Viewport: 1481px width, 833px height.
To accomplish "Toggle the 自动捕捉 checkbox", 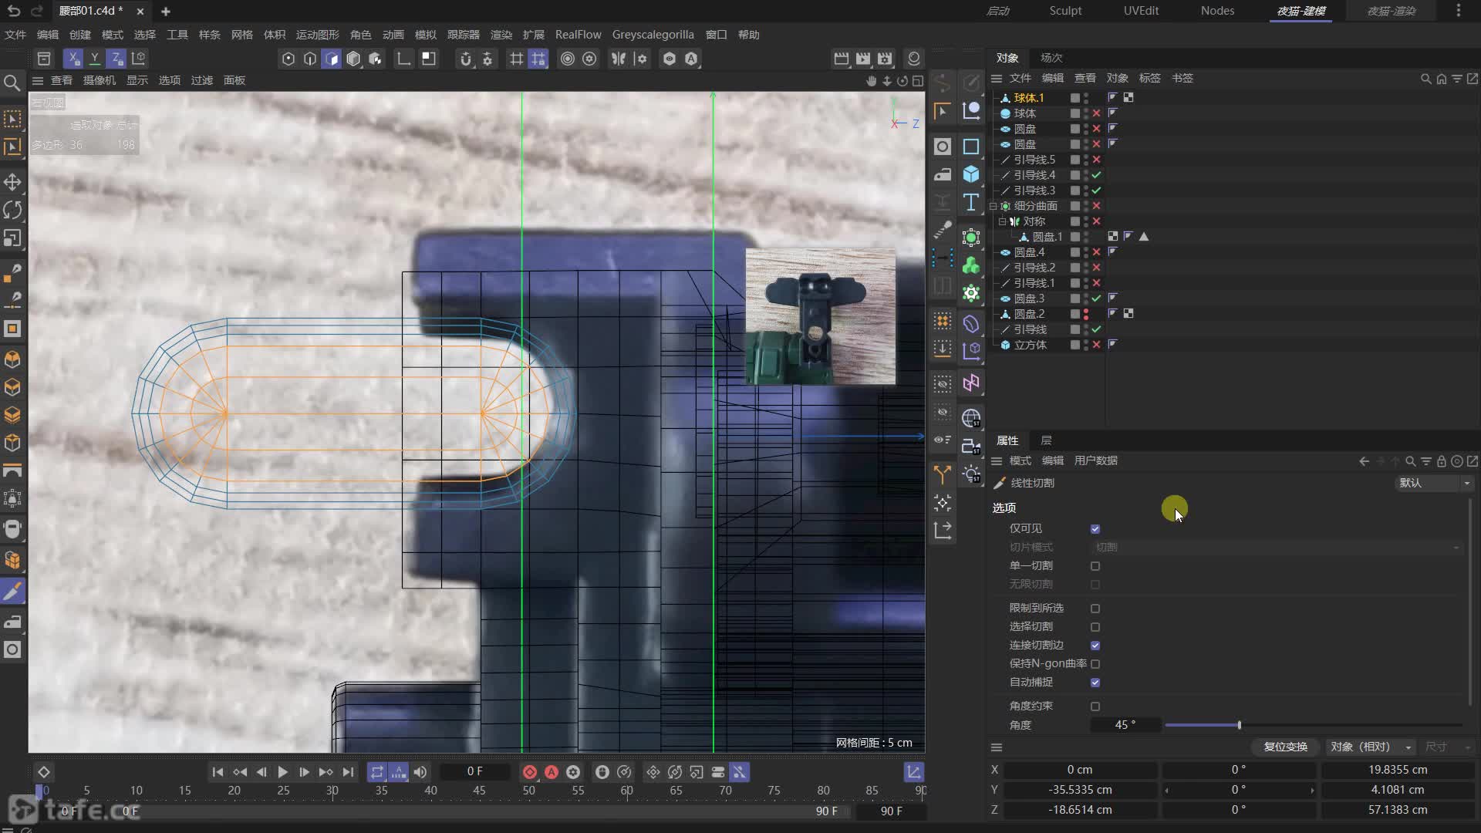I will click(1095, 683).
